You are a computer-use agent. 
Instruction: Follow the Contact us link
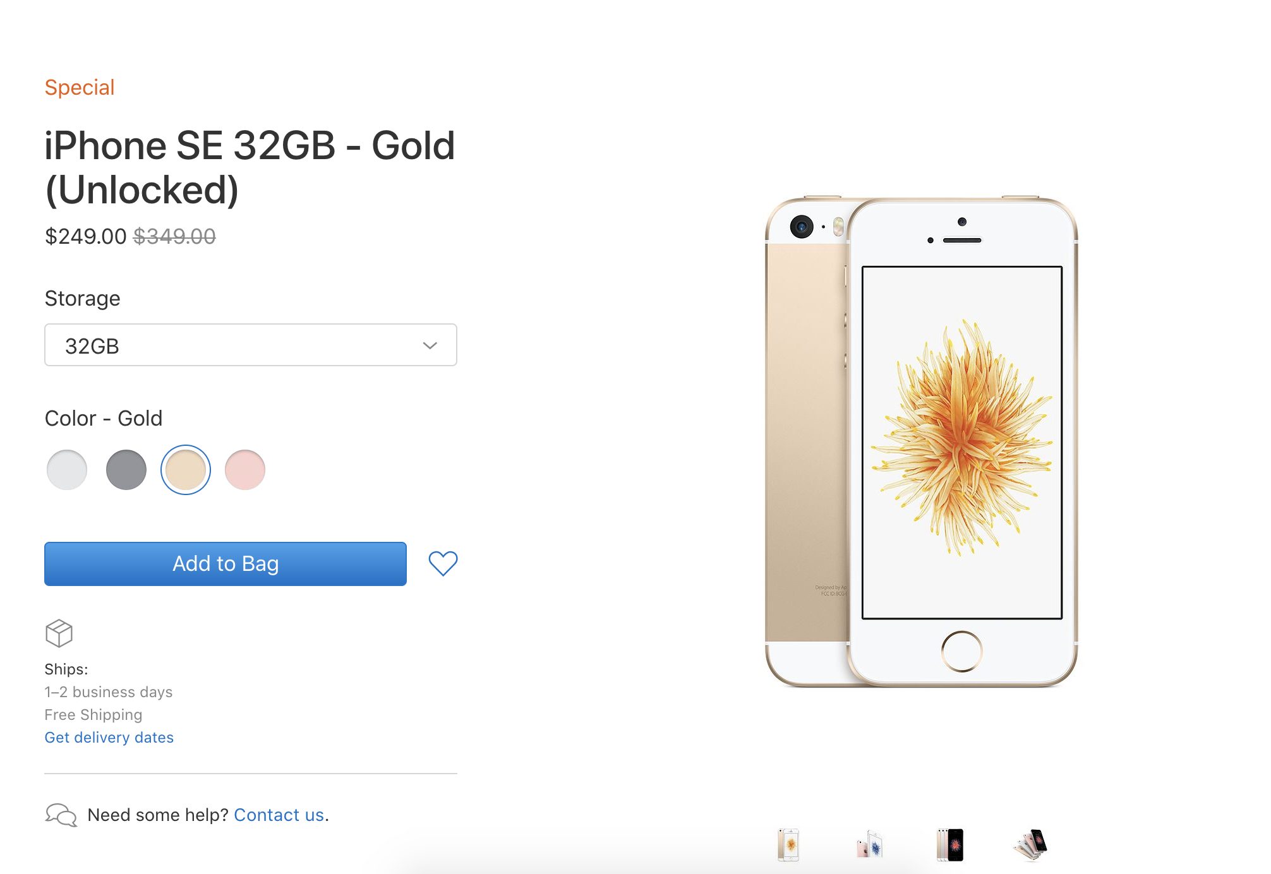tap(279, 815)
